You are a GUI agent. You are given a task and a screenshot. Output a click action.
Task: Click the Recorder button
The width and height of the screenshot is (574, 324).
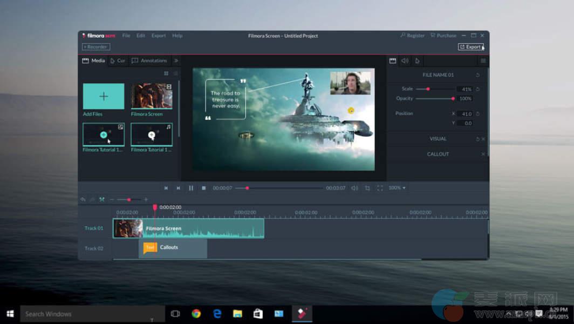point(96,47)
